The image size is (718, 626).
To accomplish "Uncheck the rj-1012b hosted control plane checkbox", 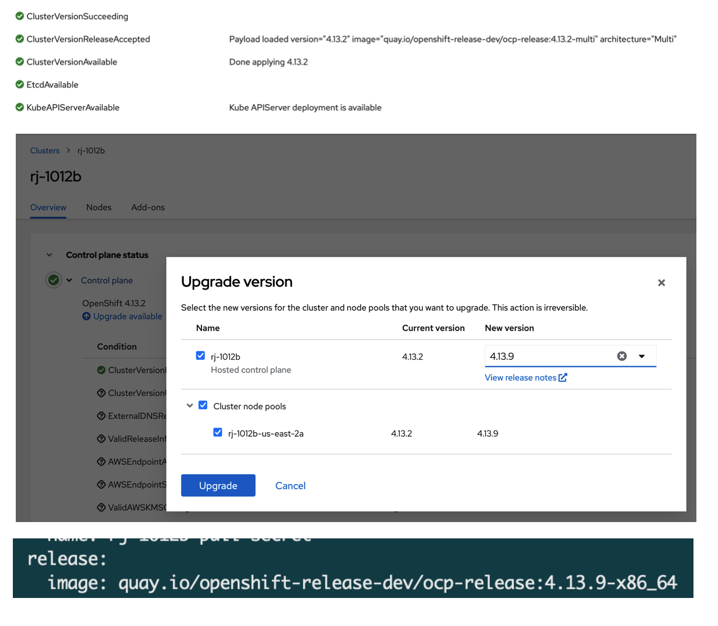I will coord(200,356).
